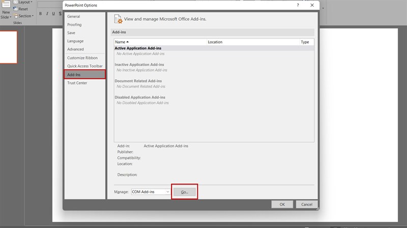Toggle Underline formatting in ribbon
The image size is (407, 228).
53,14
